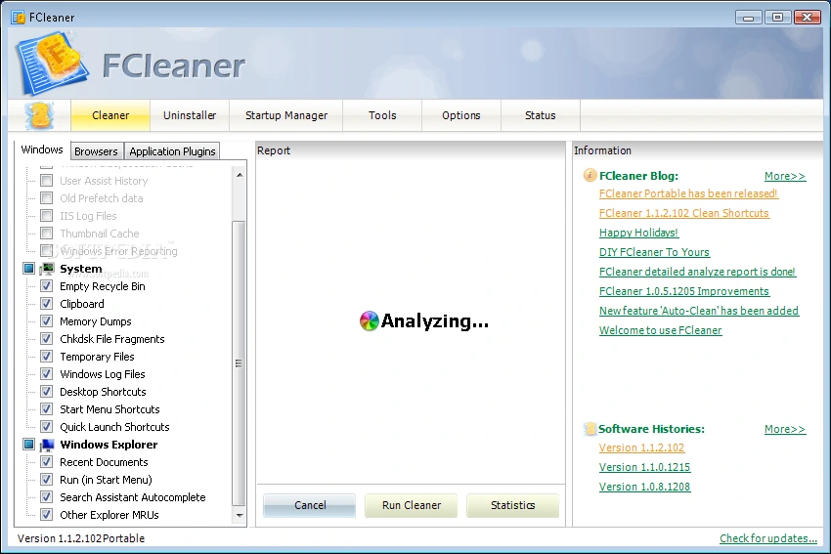
Task: Select the Windows sub-tab
Action: click(x=42, y=149)
